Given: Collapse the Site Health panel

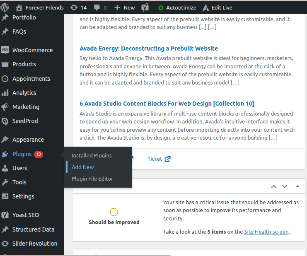Looking at the screenshot, I should click(297, 186).
